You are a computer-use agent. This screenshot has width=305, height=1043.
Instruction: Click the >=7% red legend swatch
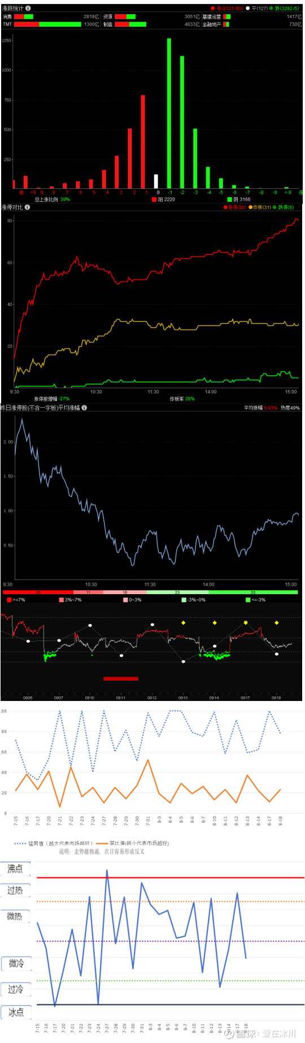(9, 600)
